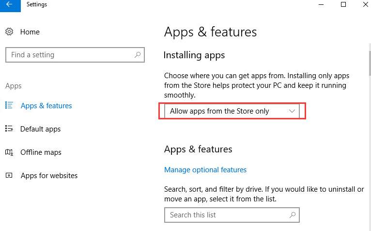This screenshot has height=231, width=371.
Task: Open Home settings page
Action: (30, 32)
